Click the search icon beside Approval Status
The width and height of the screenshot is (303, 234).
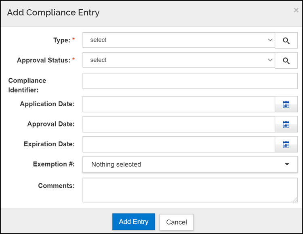pos(286,61)
